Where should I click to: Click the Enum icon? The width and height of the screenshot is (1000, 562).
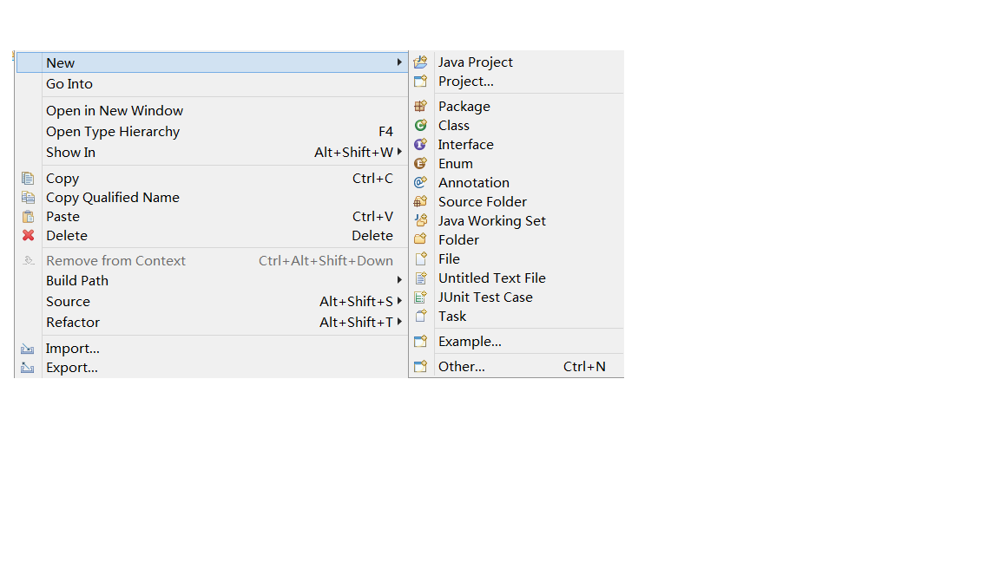[420, 164]
